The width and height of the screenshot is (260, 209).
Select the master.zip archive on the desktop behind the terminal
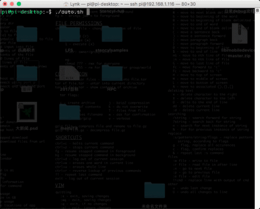[239, 33]
